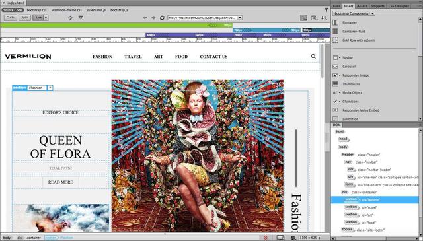Go back with the left arrow icon
The image size is (423, 241).
[145, 18]
